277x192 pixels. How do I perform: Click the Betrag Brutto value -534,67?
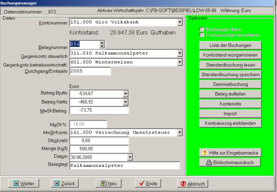tap(85, 94)
